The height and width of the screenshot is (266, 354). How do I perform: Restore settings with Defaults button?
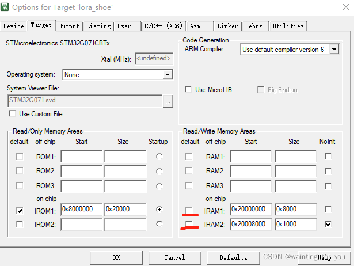[x=234, y=257]
